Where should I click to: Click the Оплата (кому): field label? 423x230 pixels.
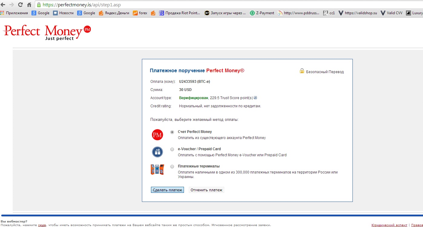[x=163, y=82]
